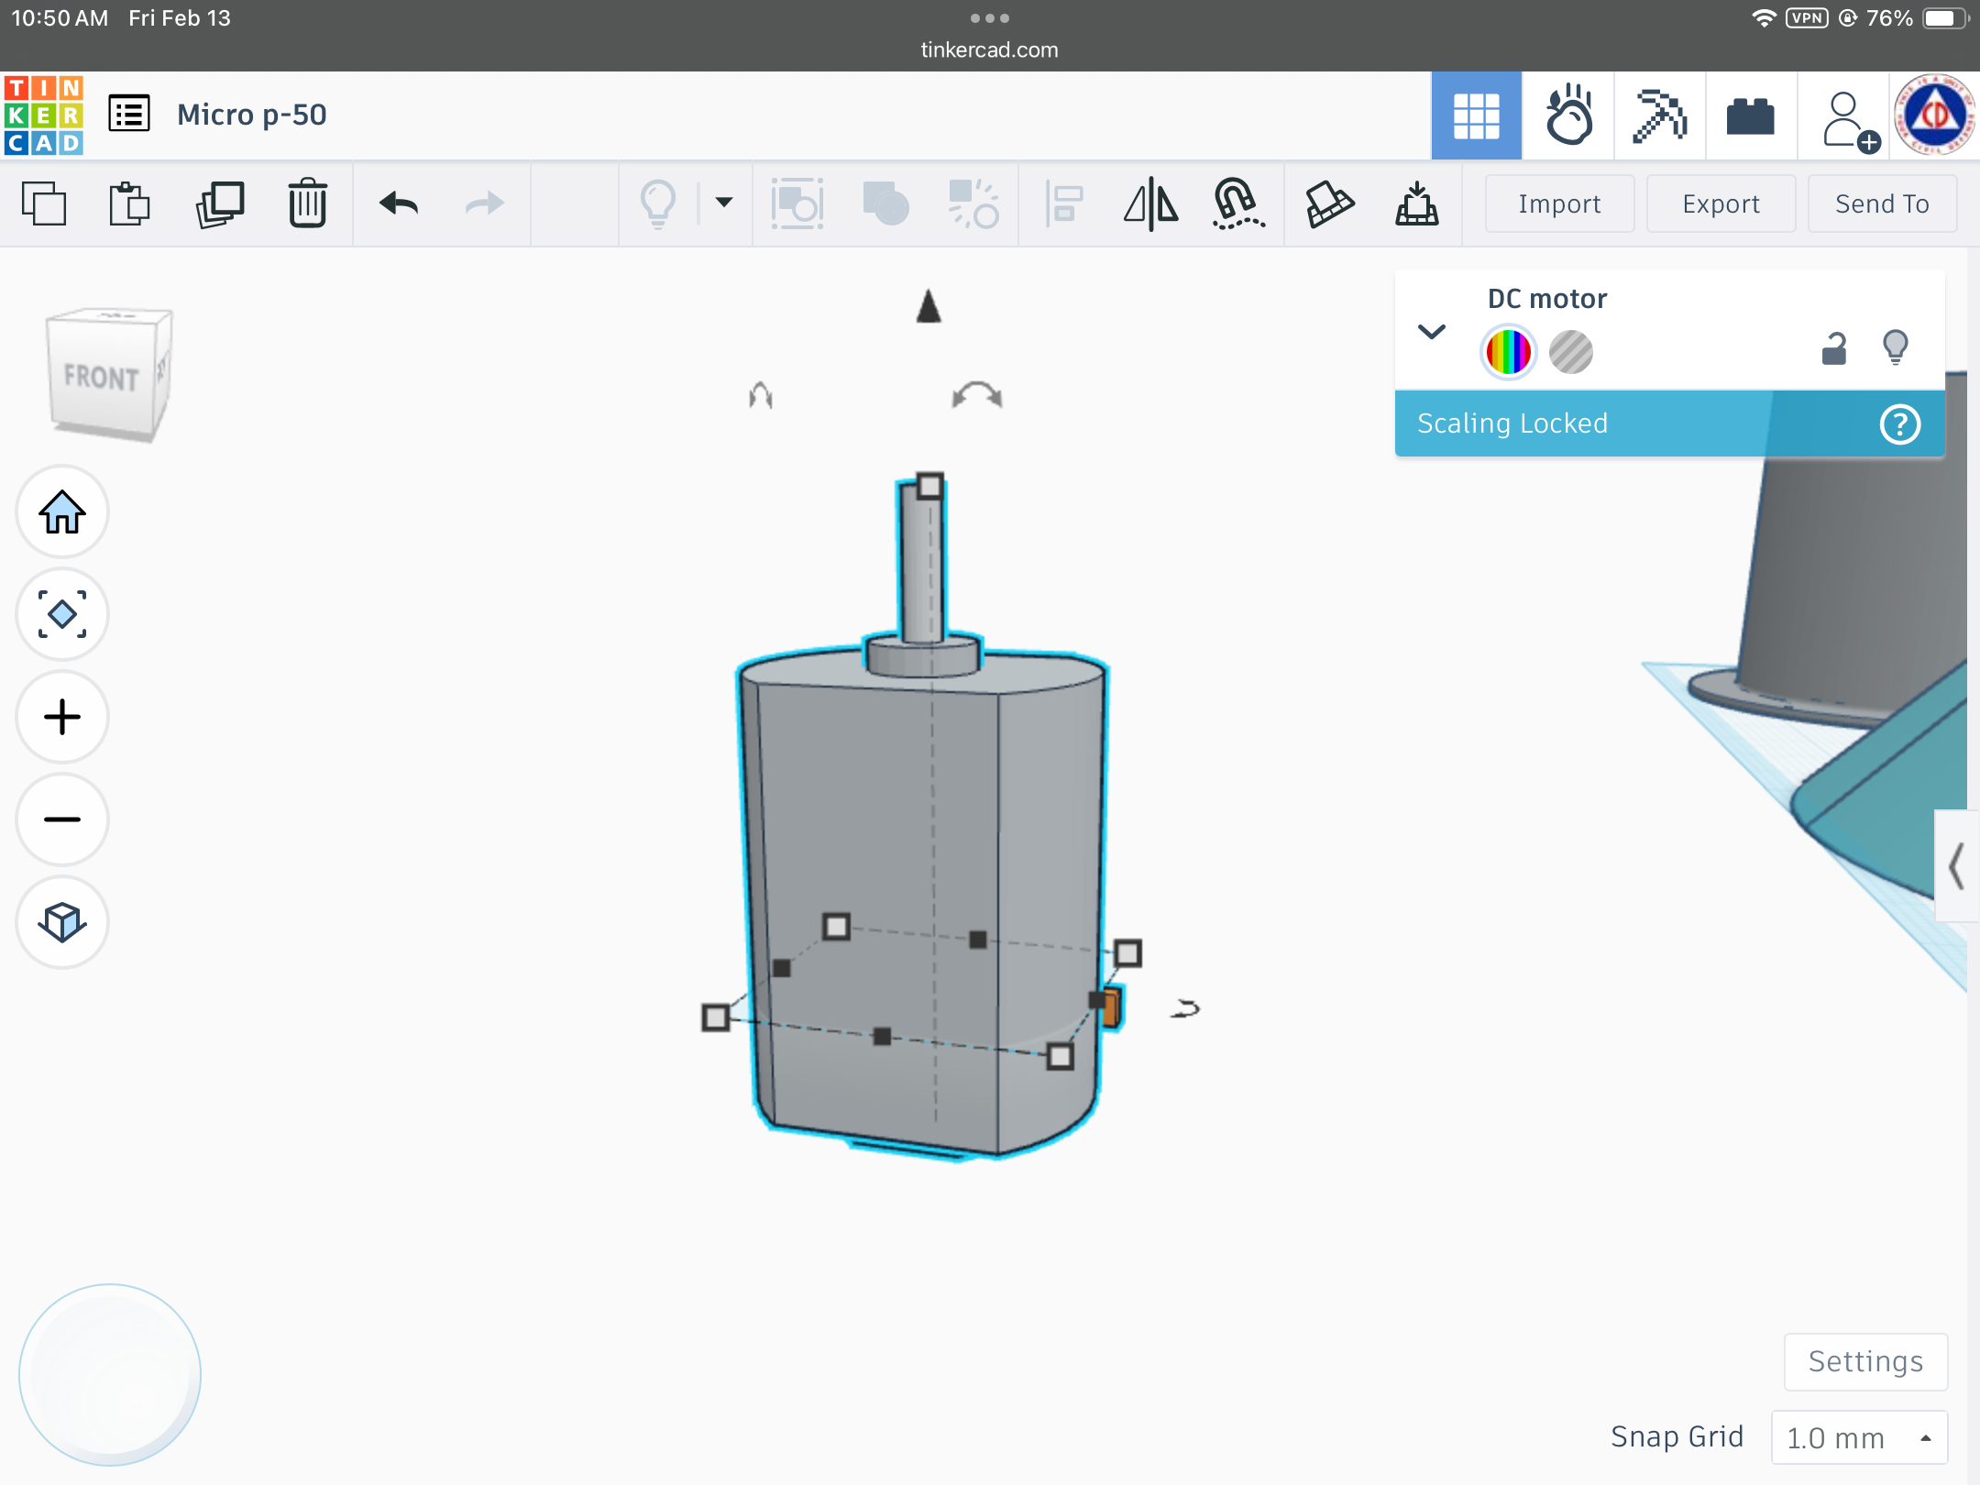
Task: Click the Export button
Action: point(1721,203)
